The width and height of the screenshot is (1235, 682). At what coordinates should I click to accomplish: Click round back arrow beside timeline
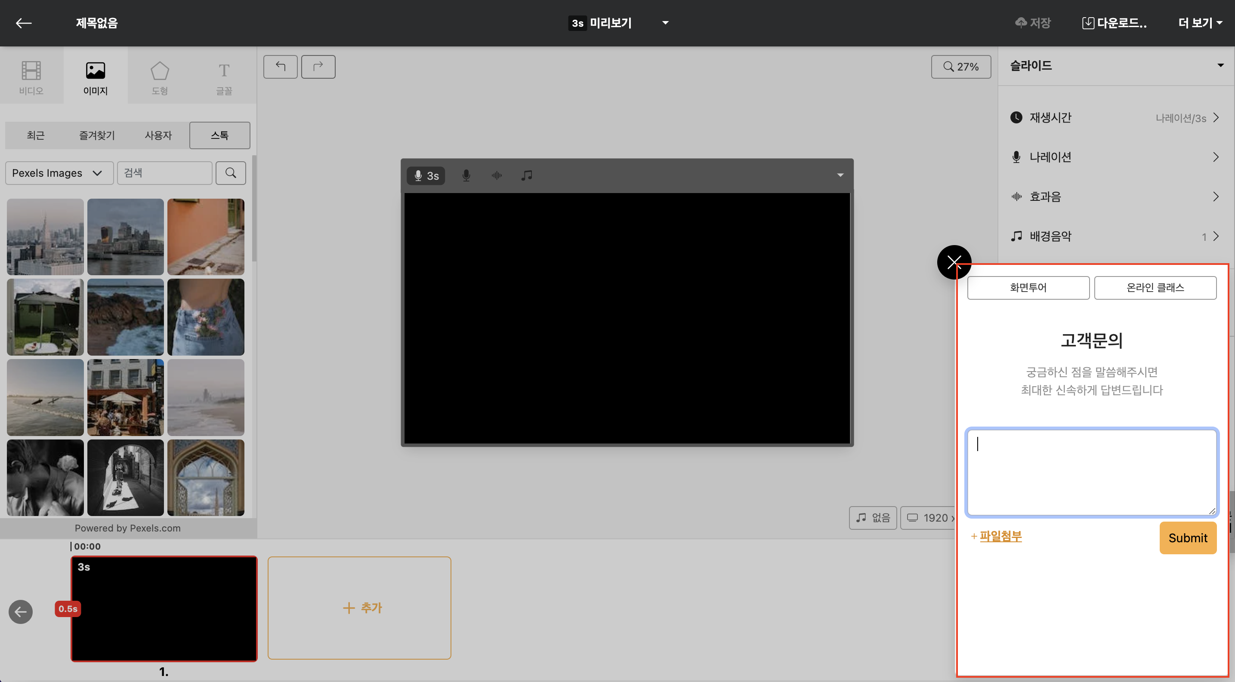point(21,611)
